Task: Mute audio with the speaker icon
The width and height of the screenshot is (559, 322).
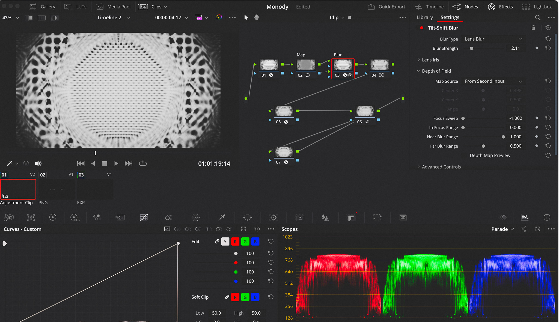Action: point(38,163)
